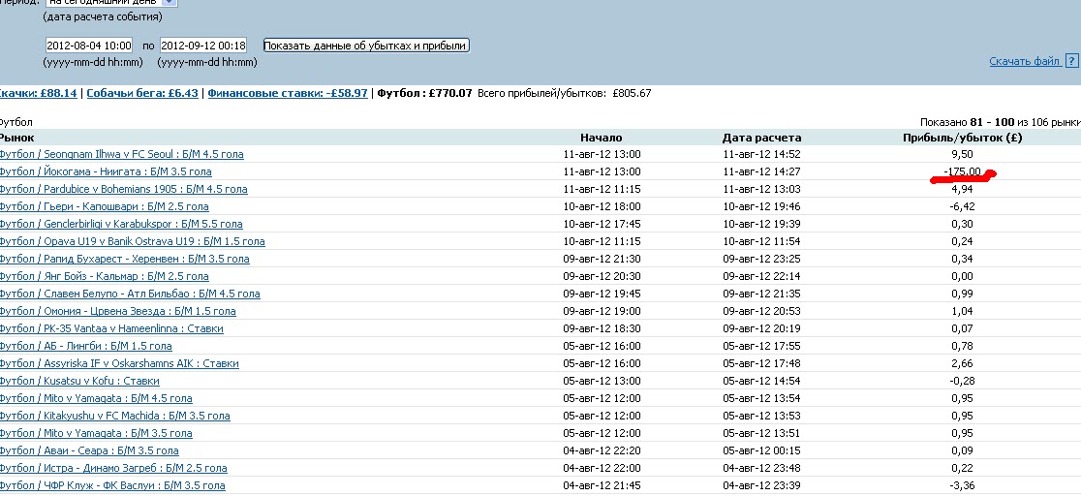The height and width of the screenshot is (496, 1081).
Task: Open Assyriska IF v Oskarshamns AIK link
Action: click(x=119, y=363)
